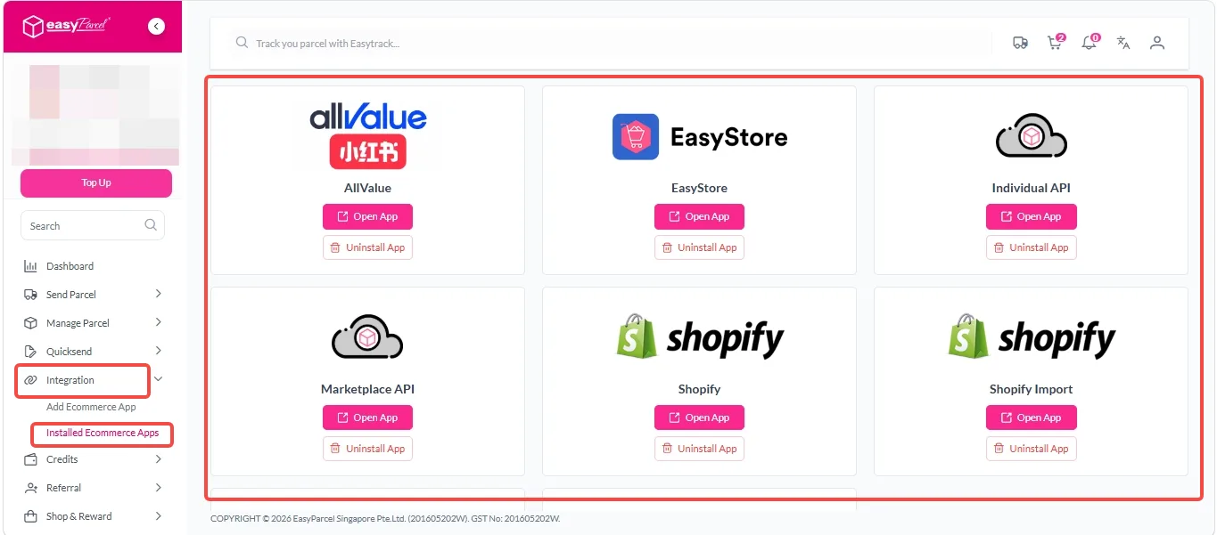
Task: Click the EasyParcel logo
Action: pos(66,27)
